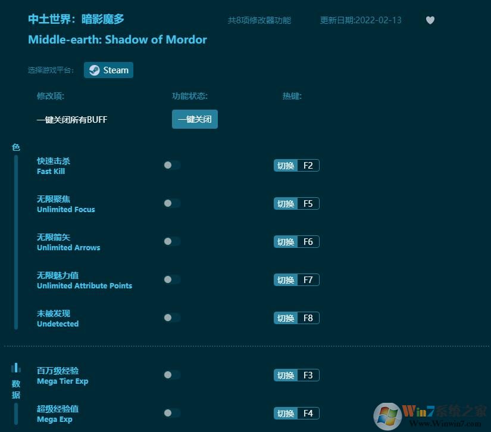Click 切换 button for F8 hotkey
491x432 pixels.
pyautogui.click(x=286, y=318)
